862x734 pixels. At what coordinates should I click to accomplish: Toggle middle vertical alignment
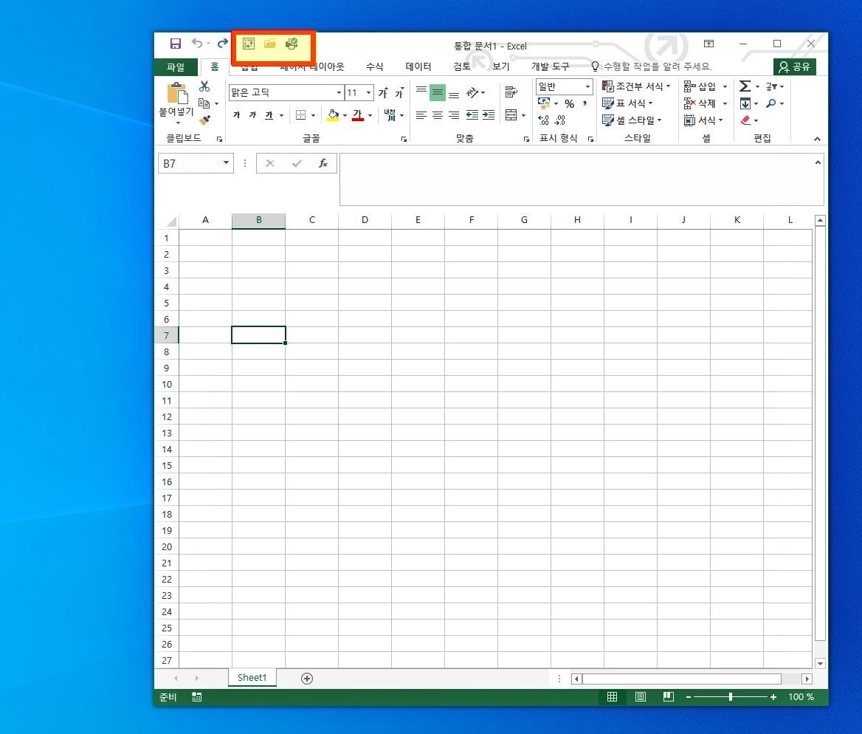click(438, 92)
